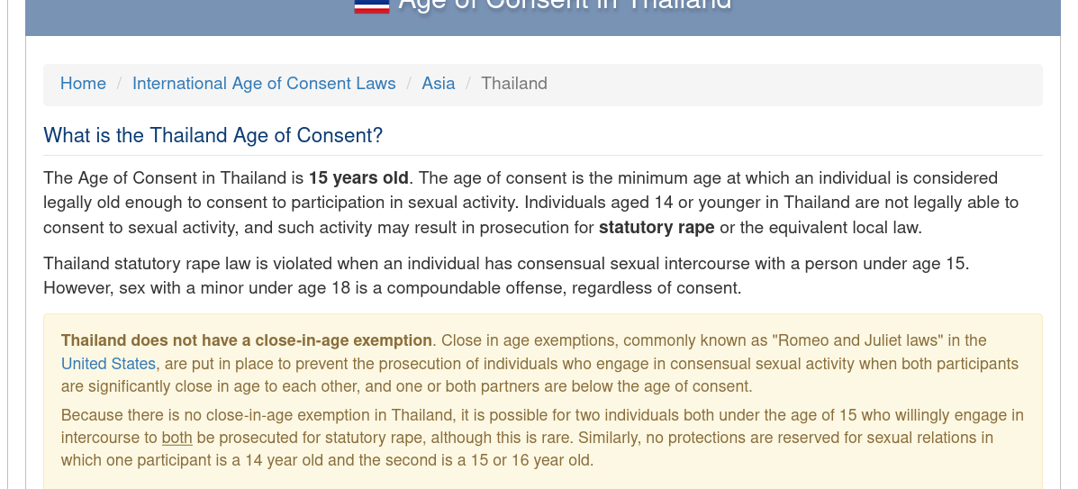
Task: Click the underlined word 'both'
Action: (x=177, y=438)
